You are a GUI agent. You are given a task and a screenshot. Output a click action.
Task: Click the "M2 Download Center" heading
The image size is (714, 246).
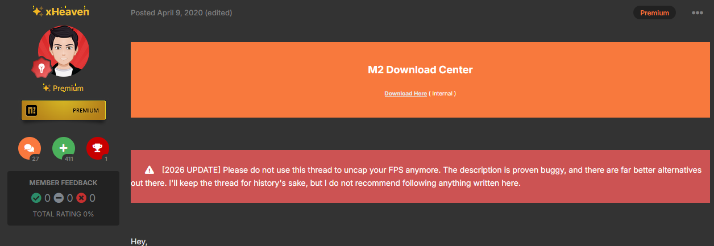420,70
